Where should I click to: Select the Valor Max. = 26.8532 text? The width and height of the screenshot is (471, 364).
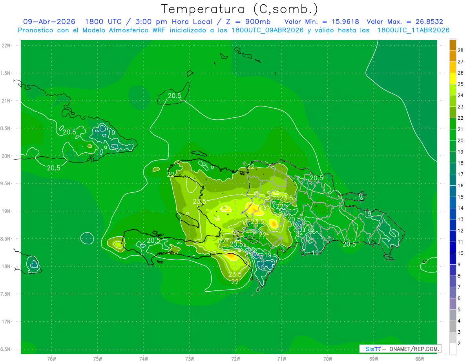405,22
